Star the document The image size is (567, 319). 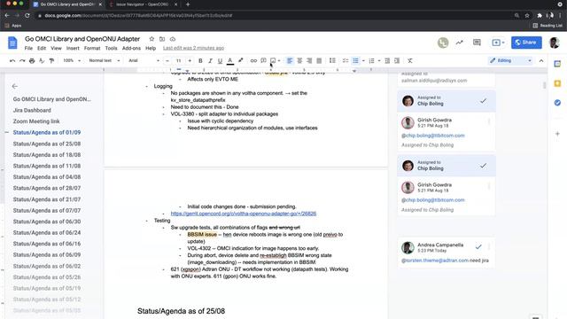[x=151, y=39]
